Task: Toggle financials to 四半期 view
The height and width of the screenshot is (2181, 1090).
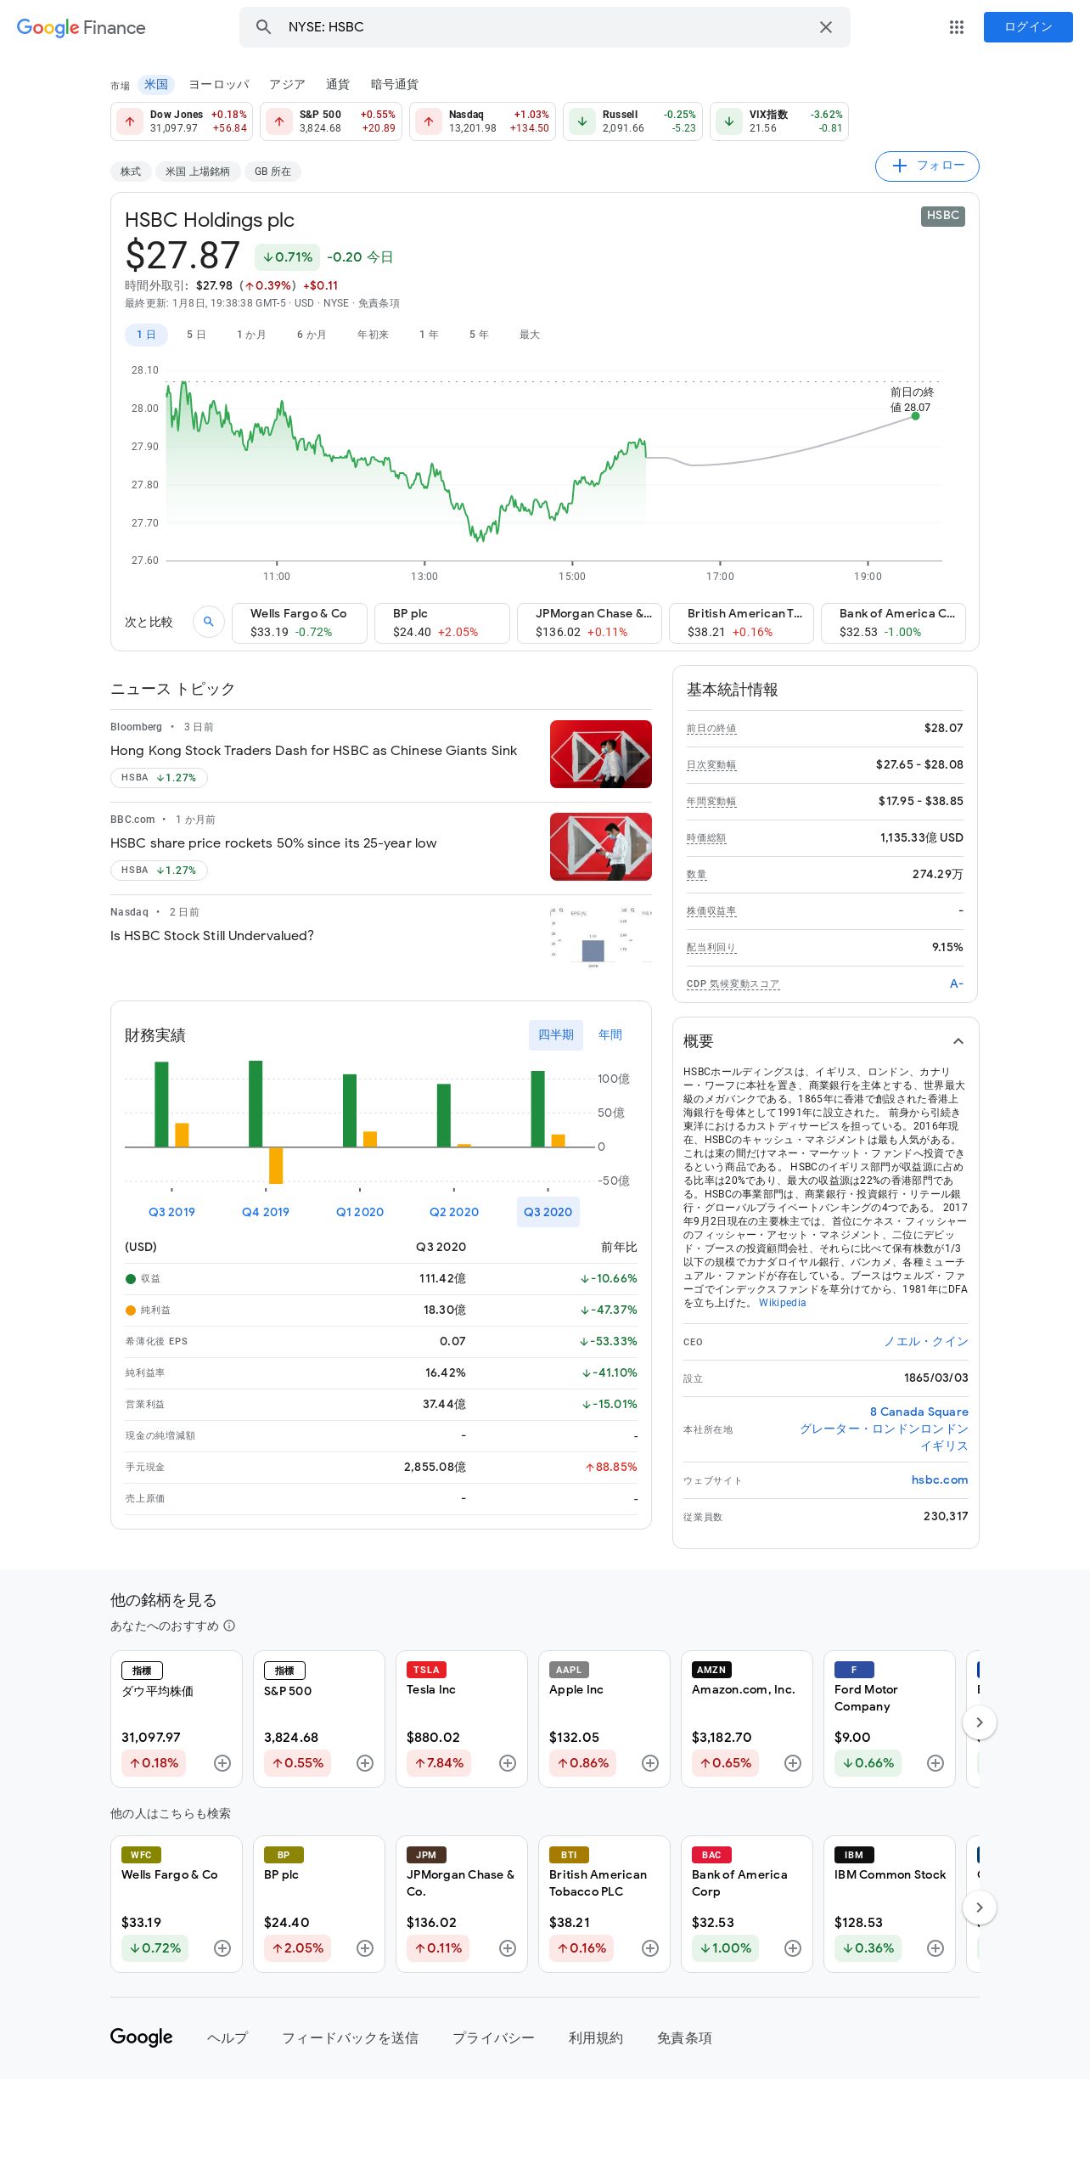Action: (556, 1035)
